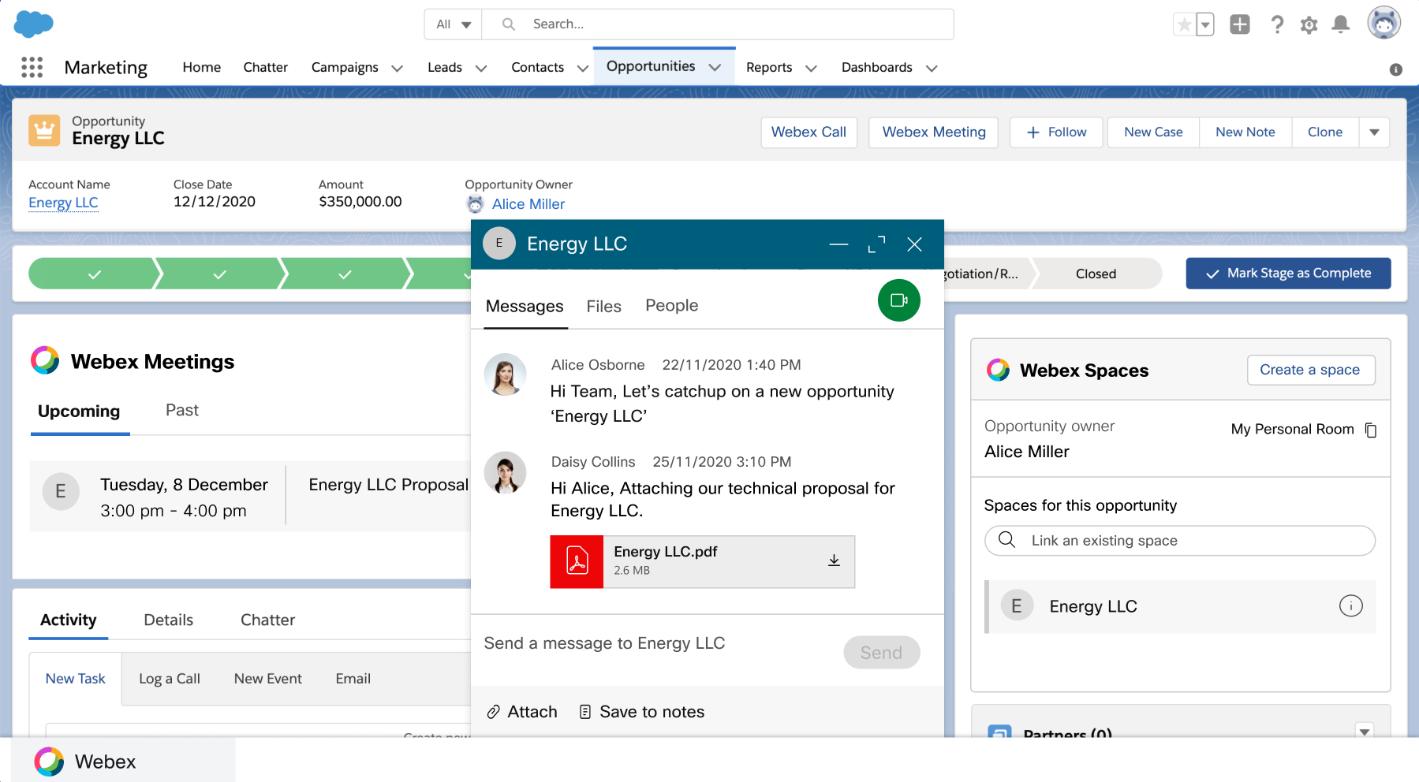1419x782 pixels.
Task: Click the Opportunity crown icon
Action: [x=44, y=130]
